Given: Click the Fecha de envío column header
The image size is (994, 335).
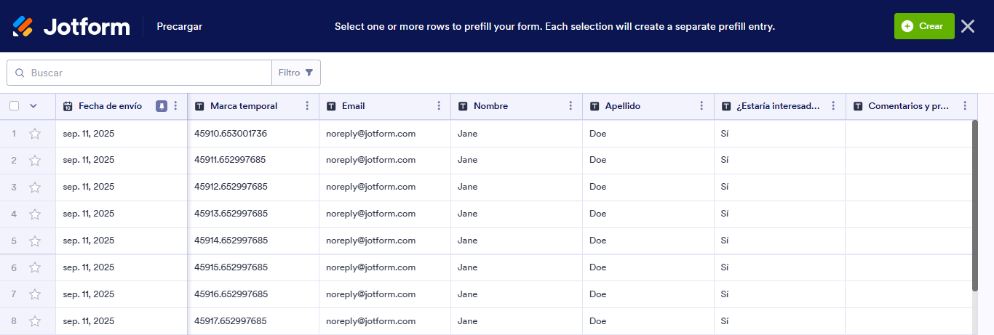Looking at the screenshot, I should point(110,106).
